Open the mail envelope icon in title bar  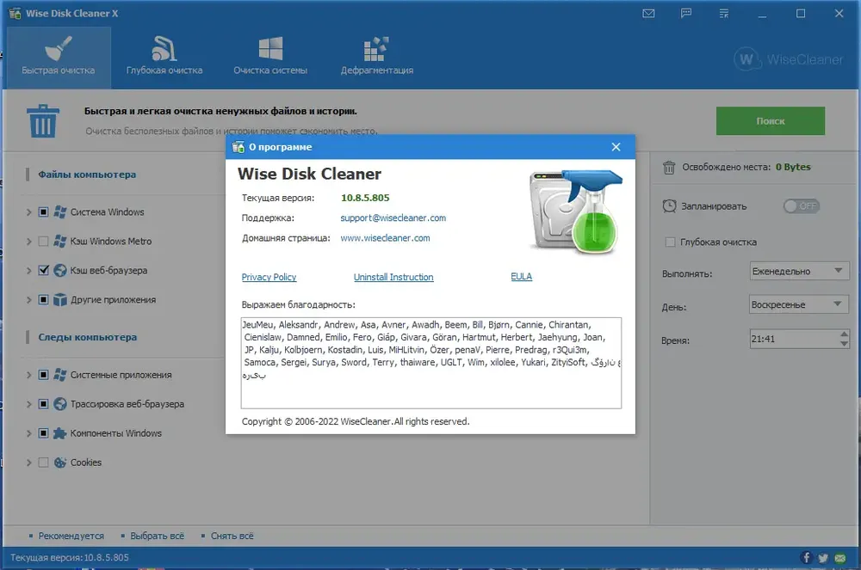pyautogui.click(x=648, y=13)
